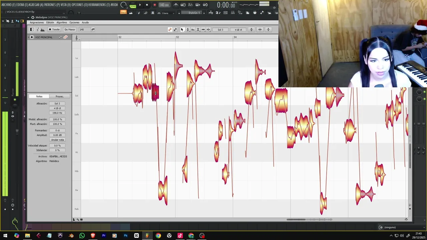Image resolution: width=427 pixels, height=240 pixels.
Task: Toggle the Transfer button in Melodyne
Action: [54, 30]
